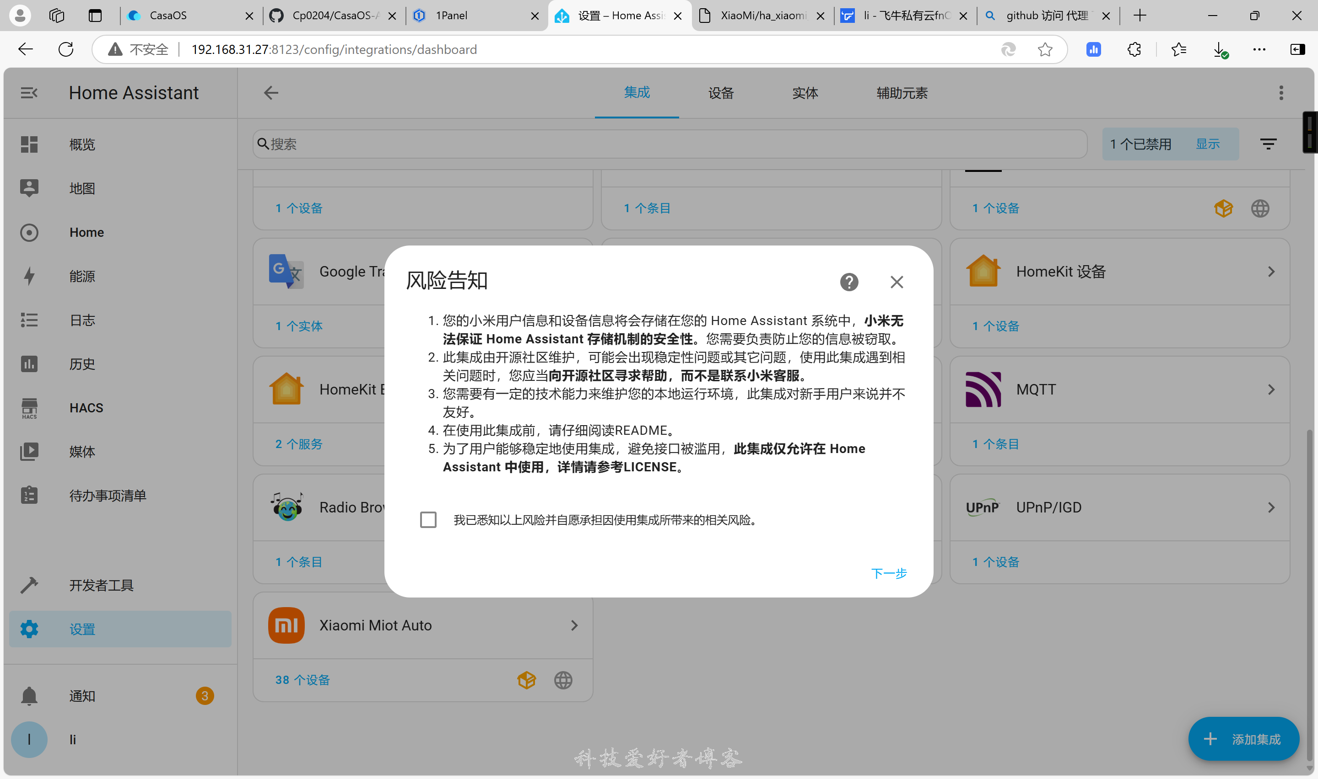Open 1 个设备 link under UPnP/IGD

[x=995, y=562]
